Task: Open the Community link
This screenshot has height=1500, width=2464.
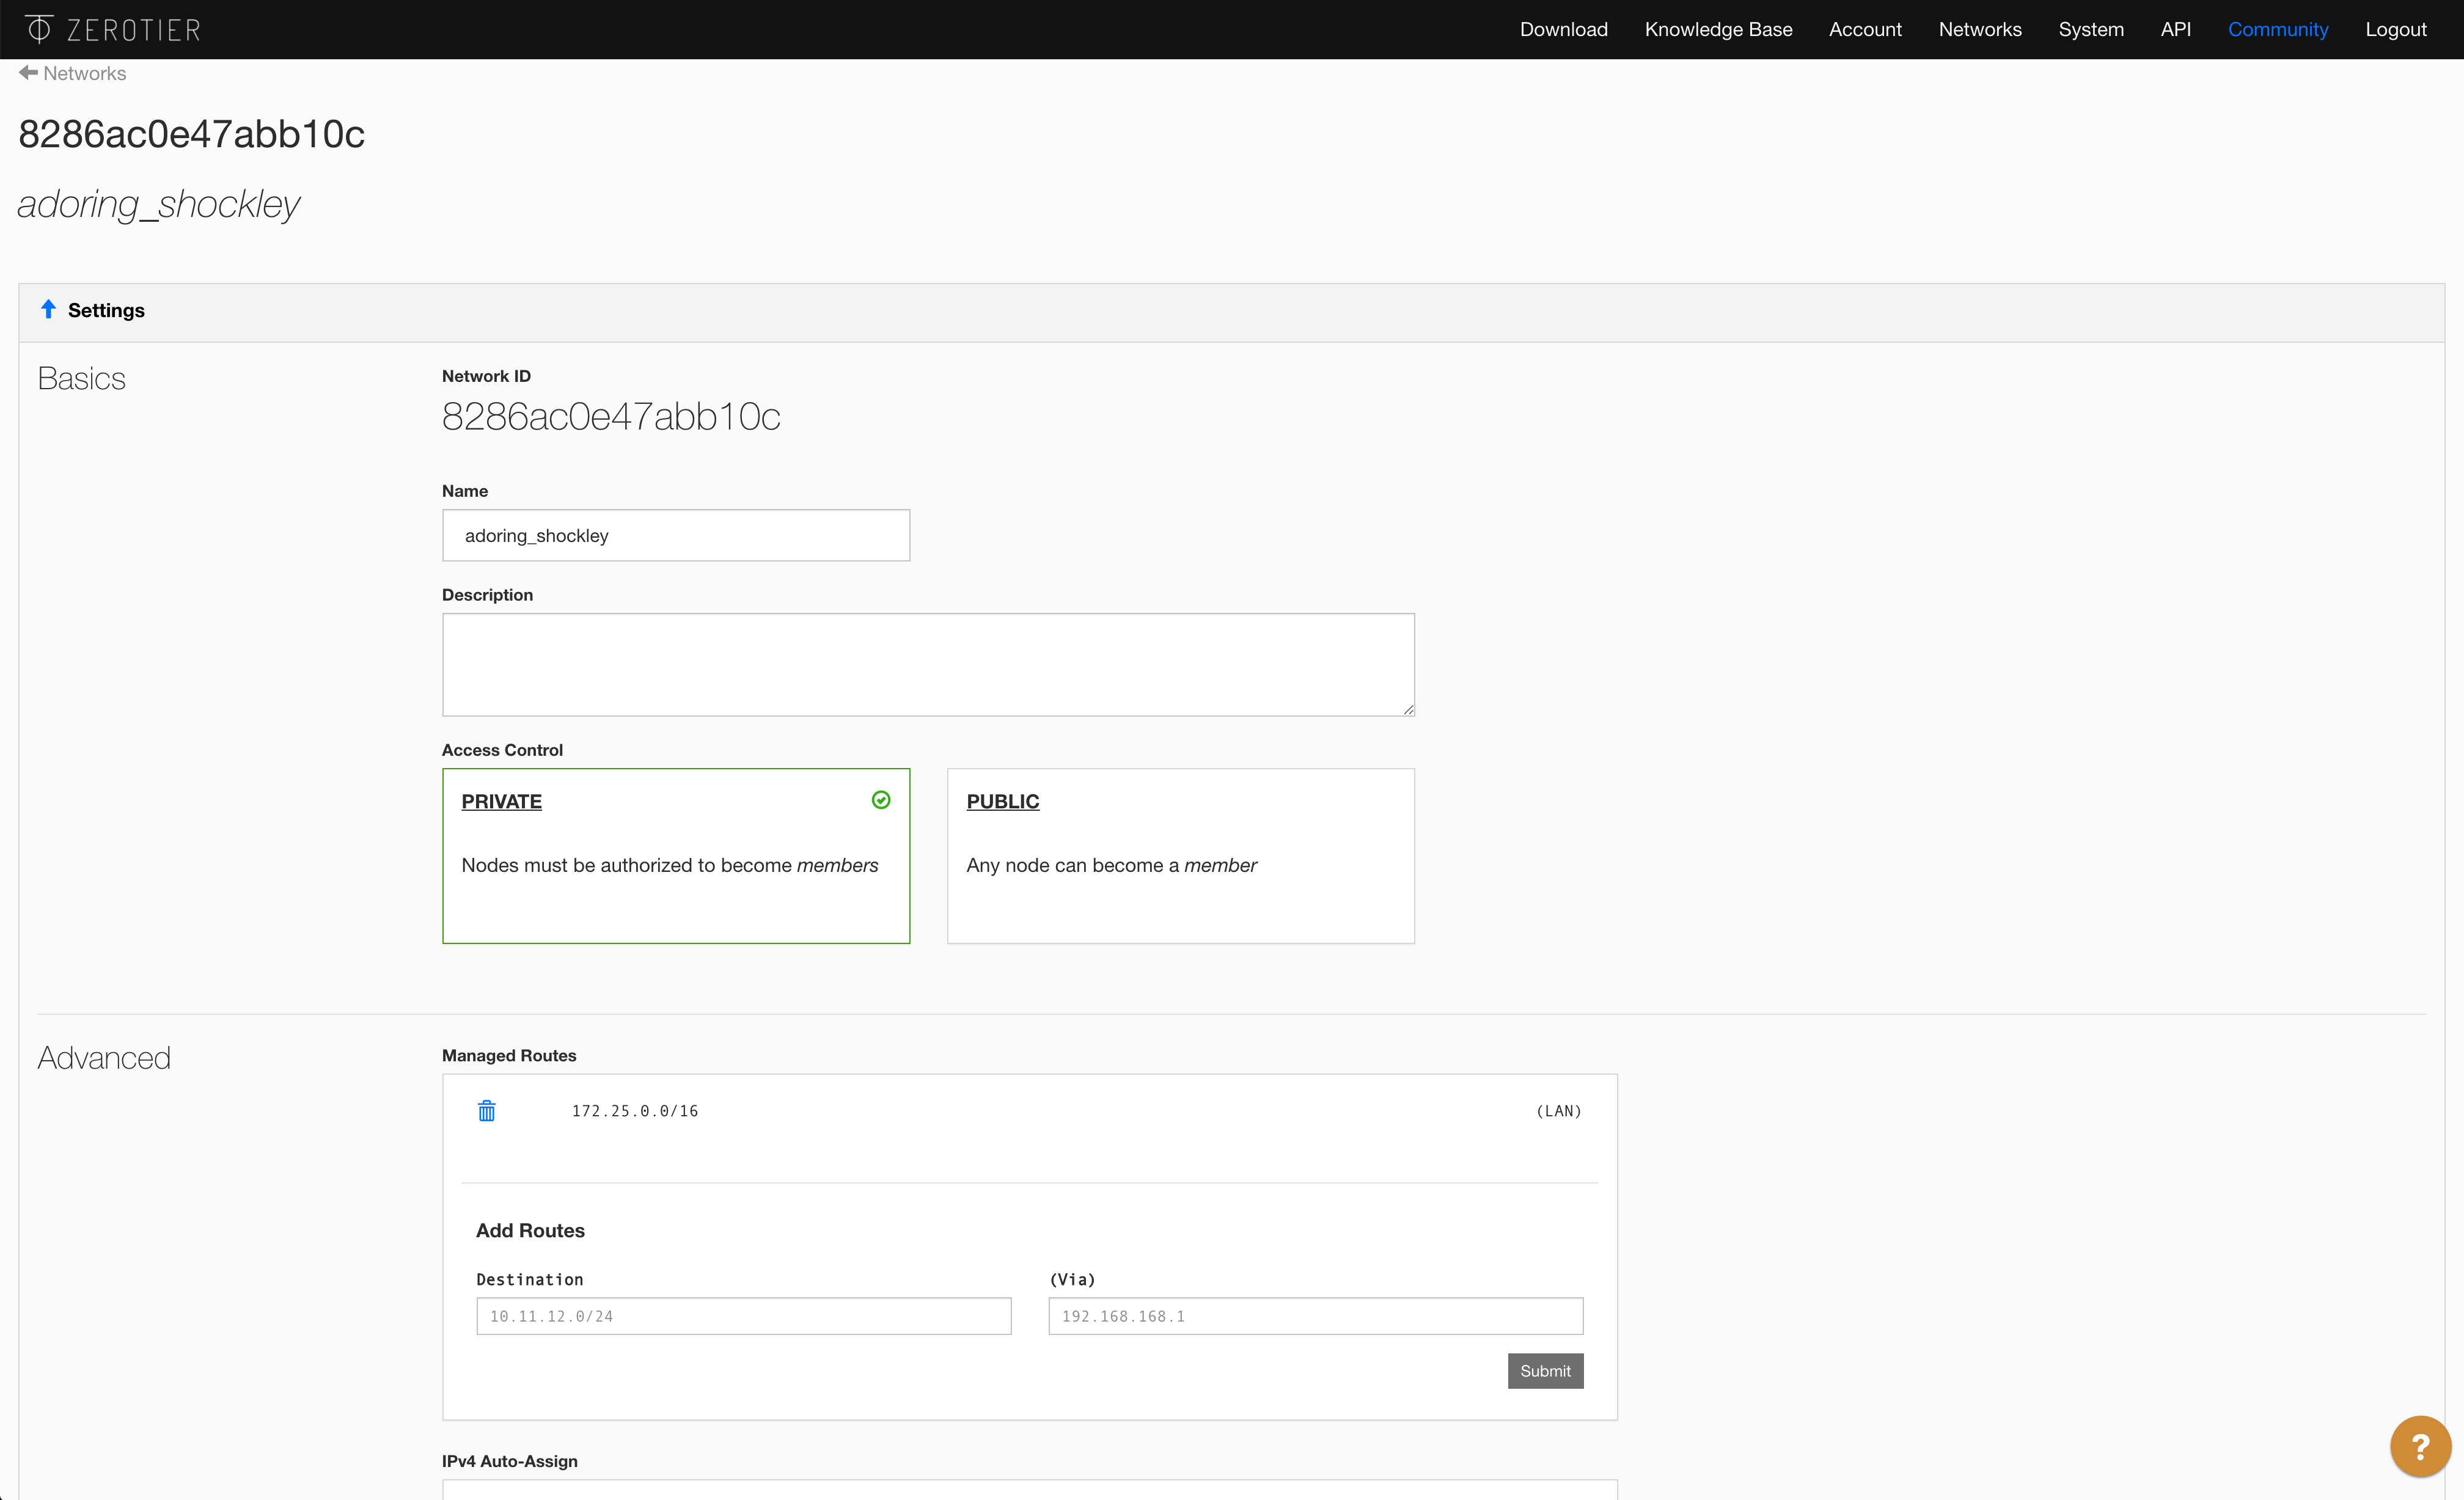Action: click(x=2277, y=29)
